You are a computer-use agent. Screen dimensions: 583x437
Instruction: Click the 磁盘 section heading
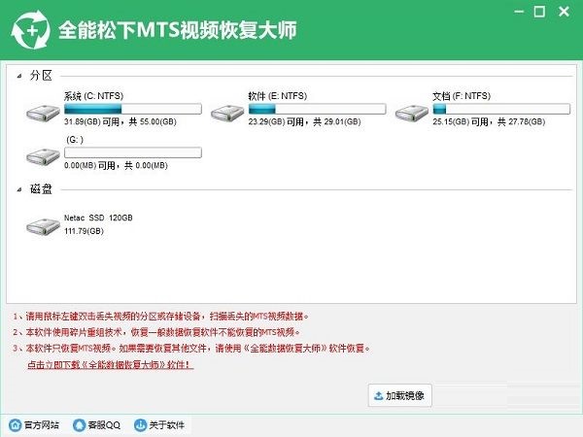point(41,189)
